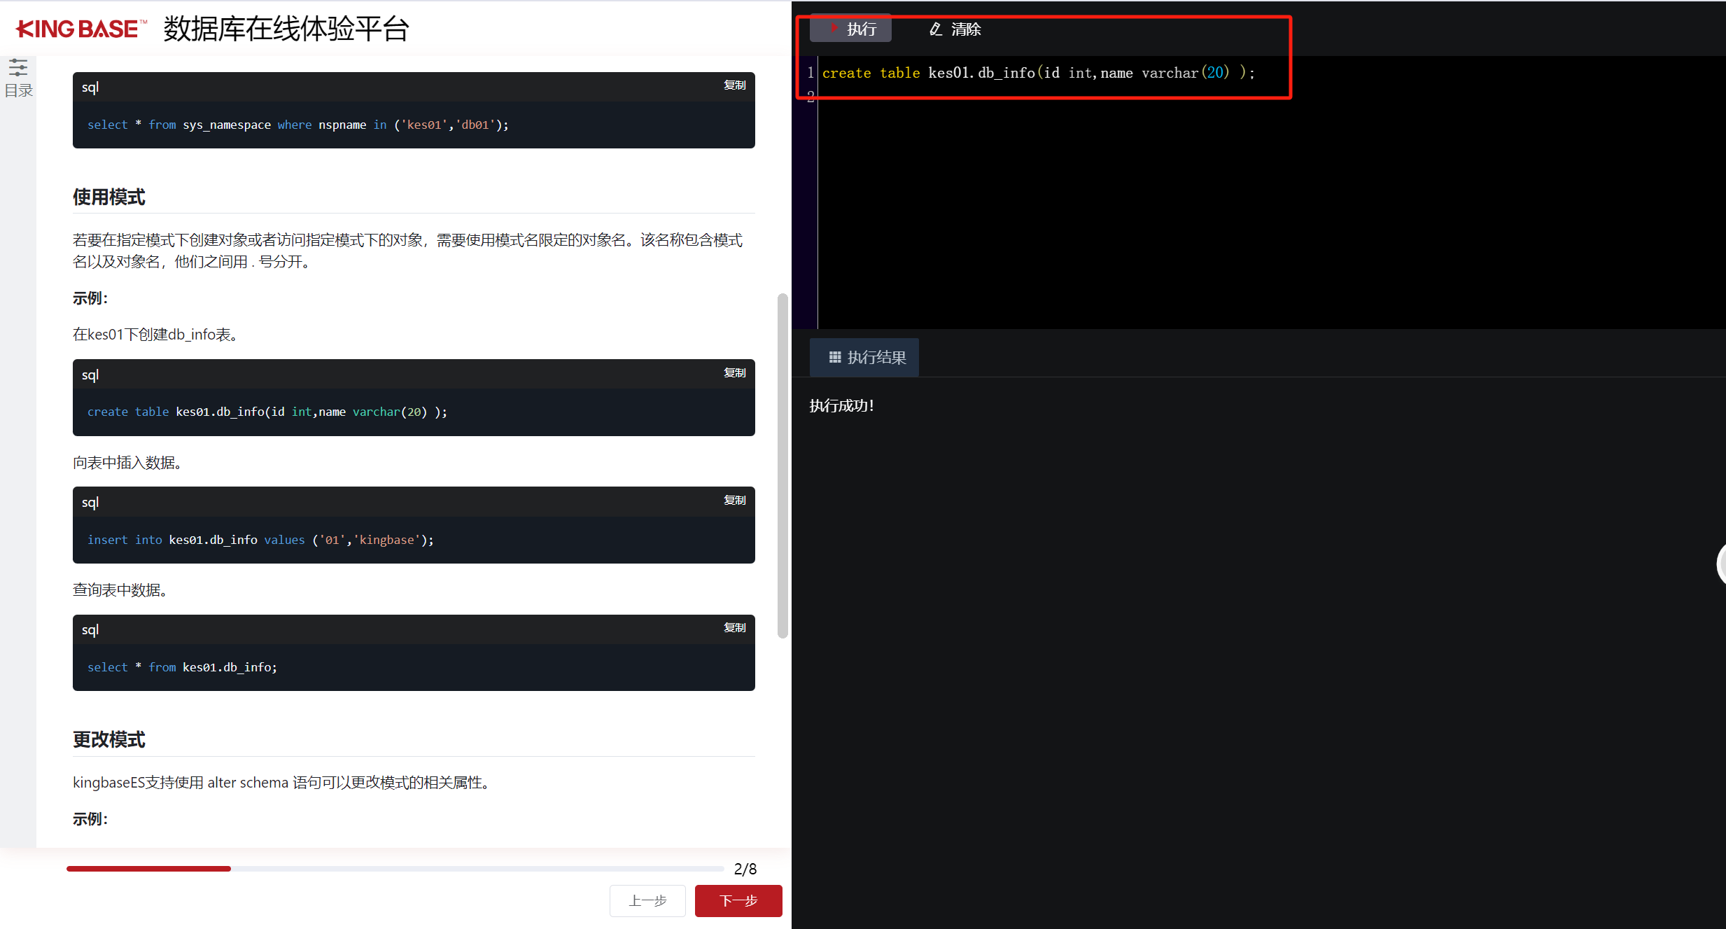Click the text 向表中插入数据。
This screenshot has width=1726, height=929.
(129, 463)
